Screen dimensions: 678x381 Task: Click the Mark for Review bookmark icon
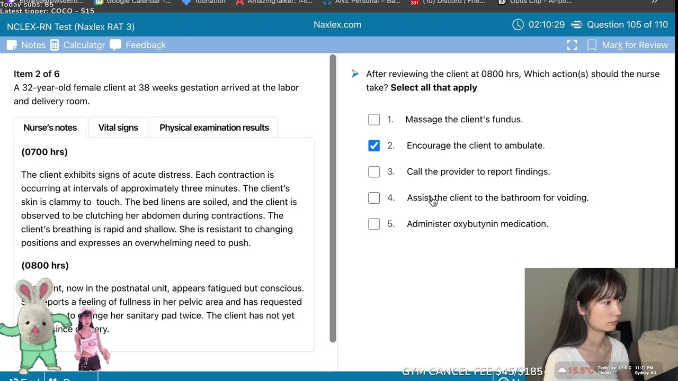[592, 45]
